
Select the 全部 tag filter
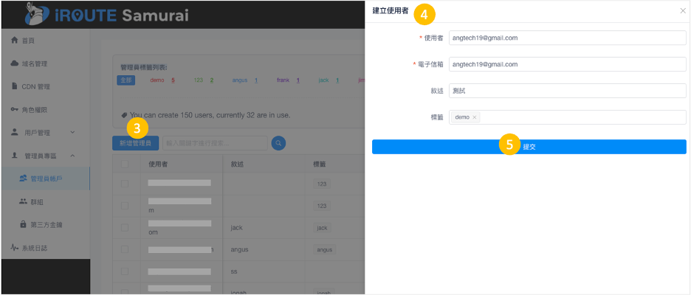coord(126,80)
